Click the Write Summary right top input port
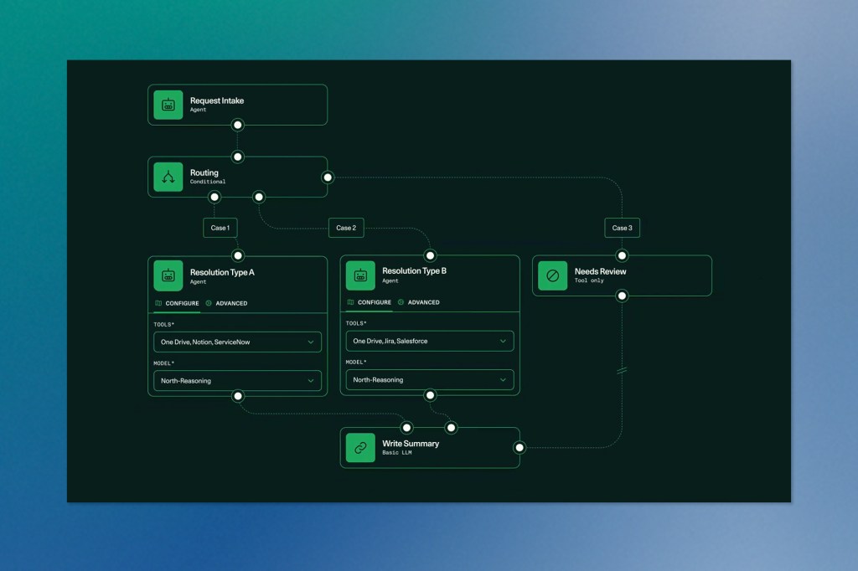 451,428
